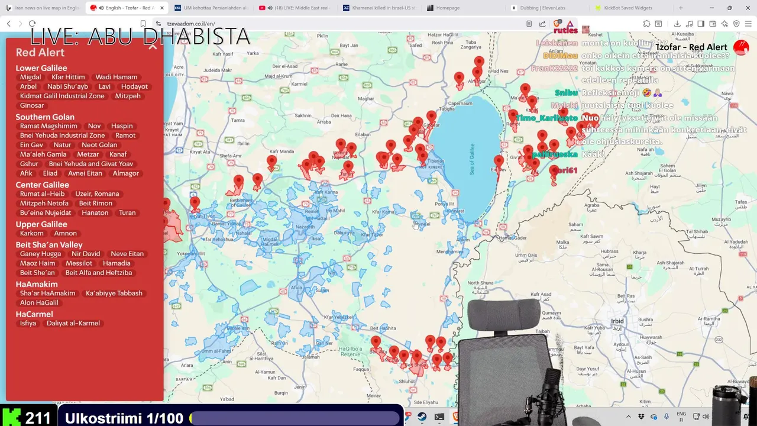Viewport: 757px width, 426px height.
Task: Select Wadi Hamam alert location
Action: pos(117,77)
